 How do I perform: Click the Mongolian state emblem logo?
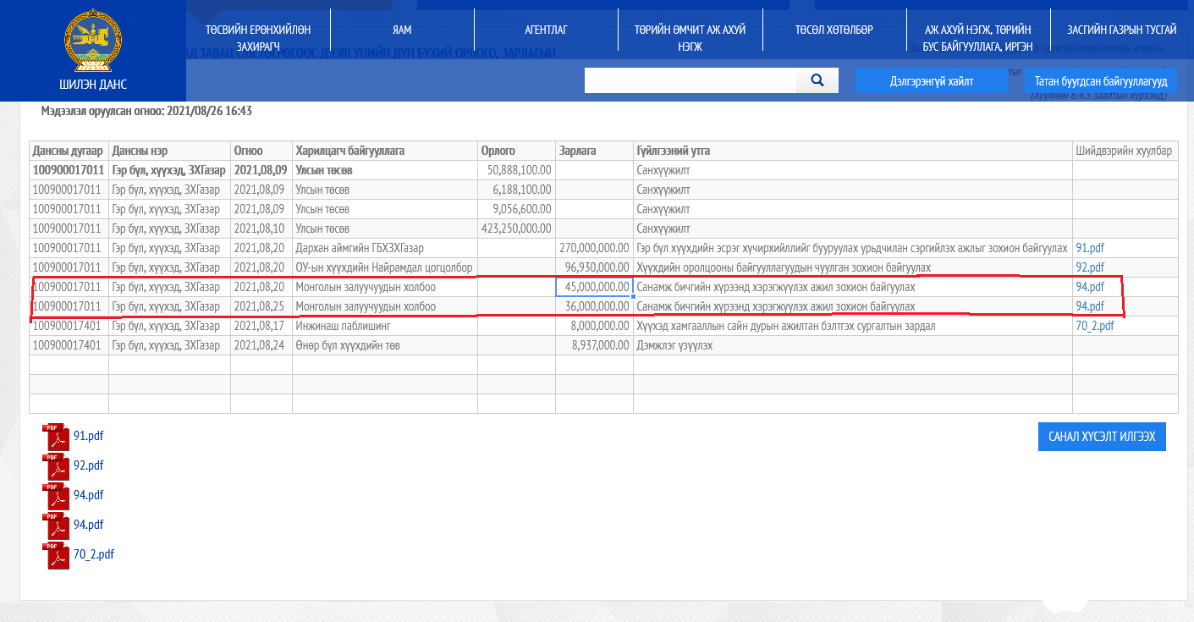click(x=93, y=41)
